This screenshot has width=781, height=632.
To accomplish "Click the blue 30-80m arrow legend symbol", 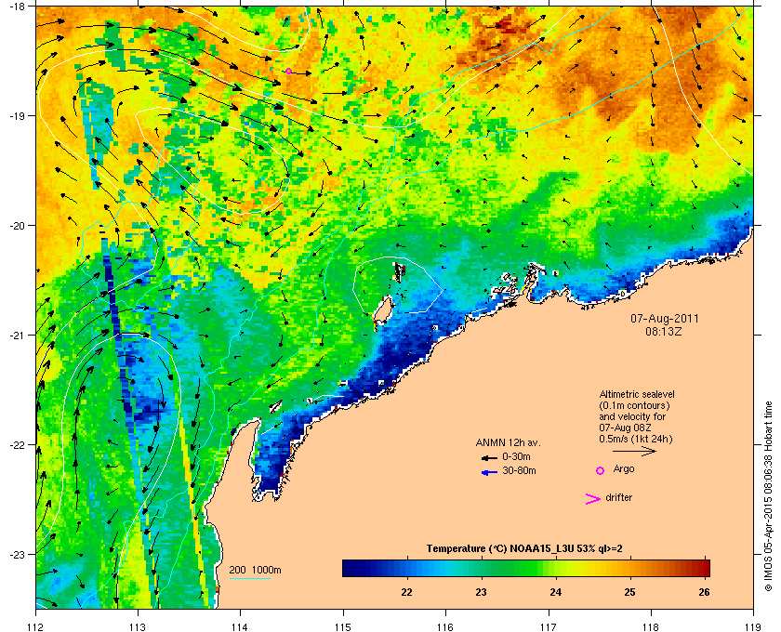I will [489, 473].
